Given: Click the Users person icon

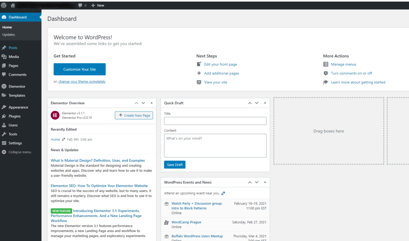Looking at the screenshot, I should click(x=4, y=125).
